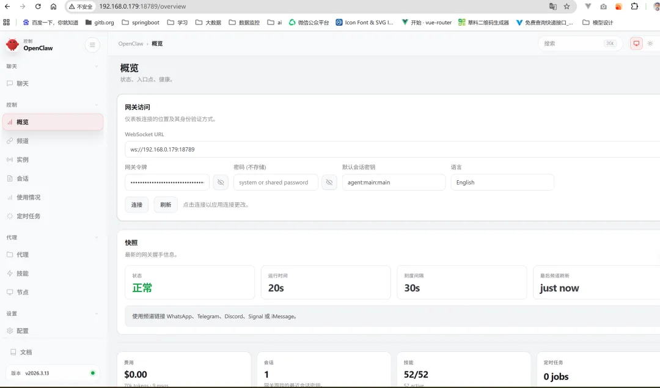Go to the 实例 instances page
Screen dimensions: 660x388
[53, 160]
